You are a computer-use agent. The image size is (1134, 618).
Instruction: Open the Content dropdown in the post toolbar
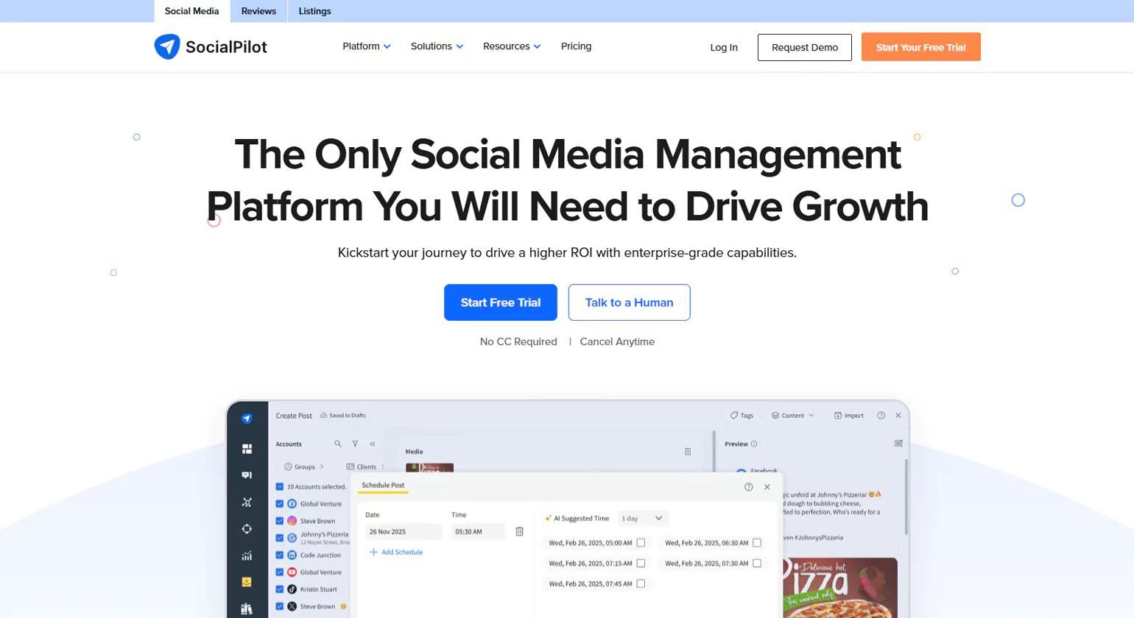click(792, 415)
